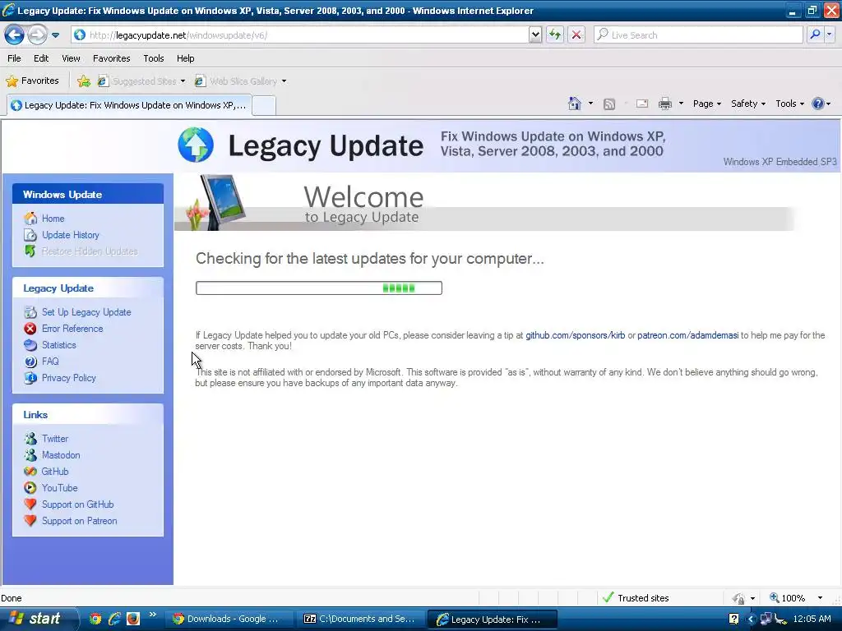Click the YouTube sidebar link
The width and height of the screenshot is (842, 631).
click(59, 488)
